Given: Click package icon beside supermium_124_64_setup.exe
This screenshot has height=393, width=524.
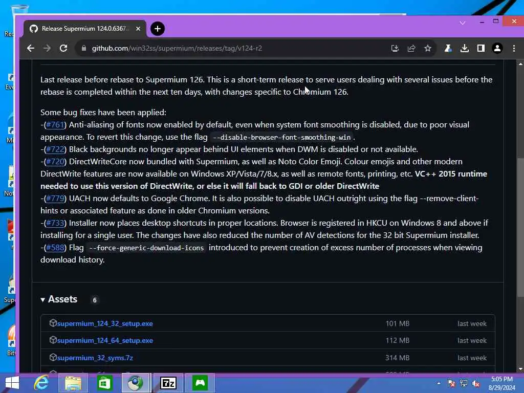Looking at the screenshot, I should coord(53,340).
